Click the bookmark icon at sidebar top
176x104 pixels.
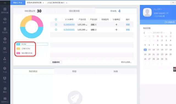point(5,9)
